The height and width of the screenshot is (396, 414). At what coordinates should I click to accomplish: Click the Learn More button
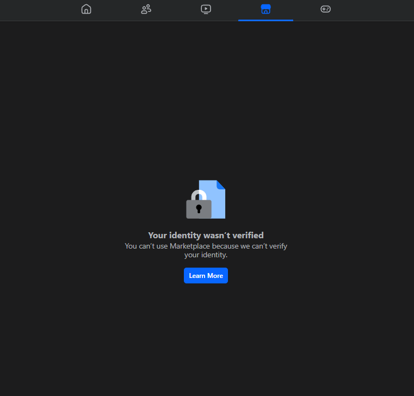point(206,276)
